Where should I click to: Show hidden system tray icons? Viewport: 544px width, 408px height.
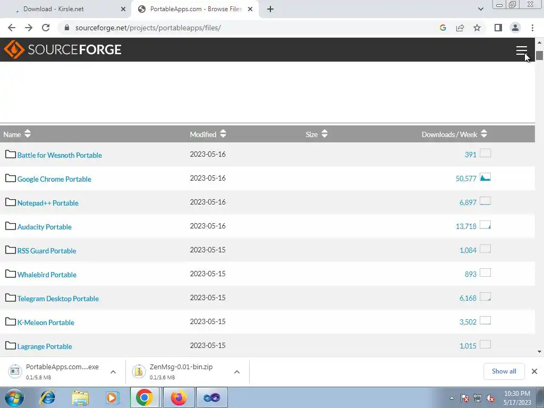coord(452,398)
